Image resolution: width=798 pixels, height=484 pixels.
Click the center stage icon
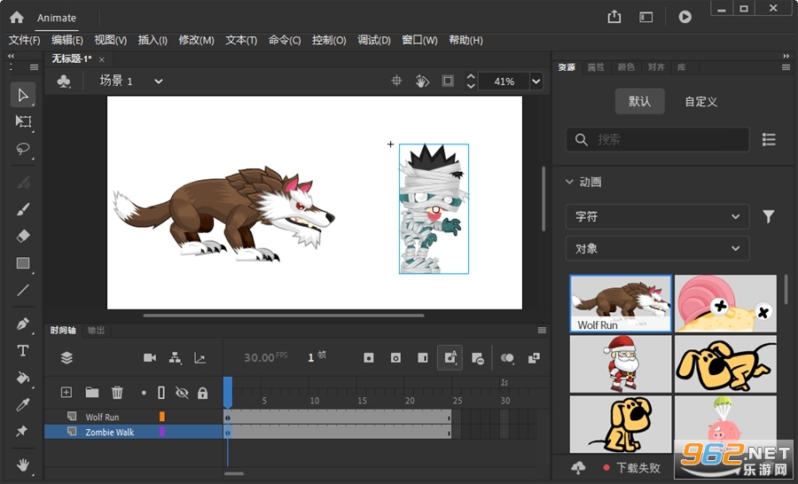coord(396,81)
